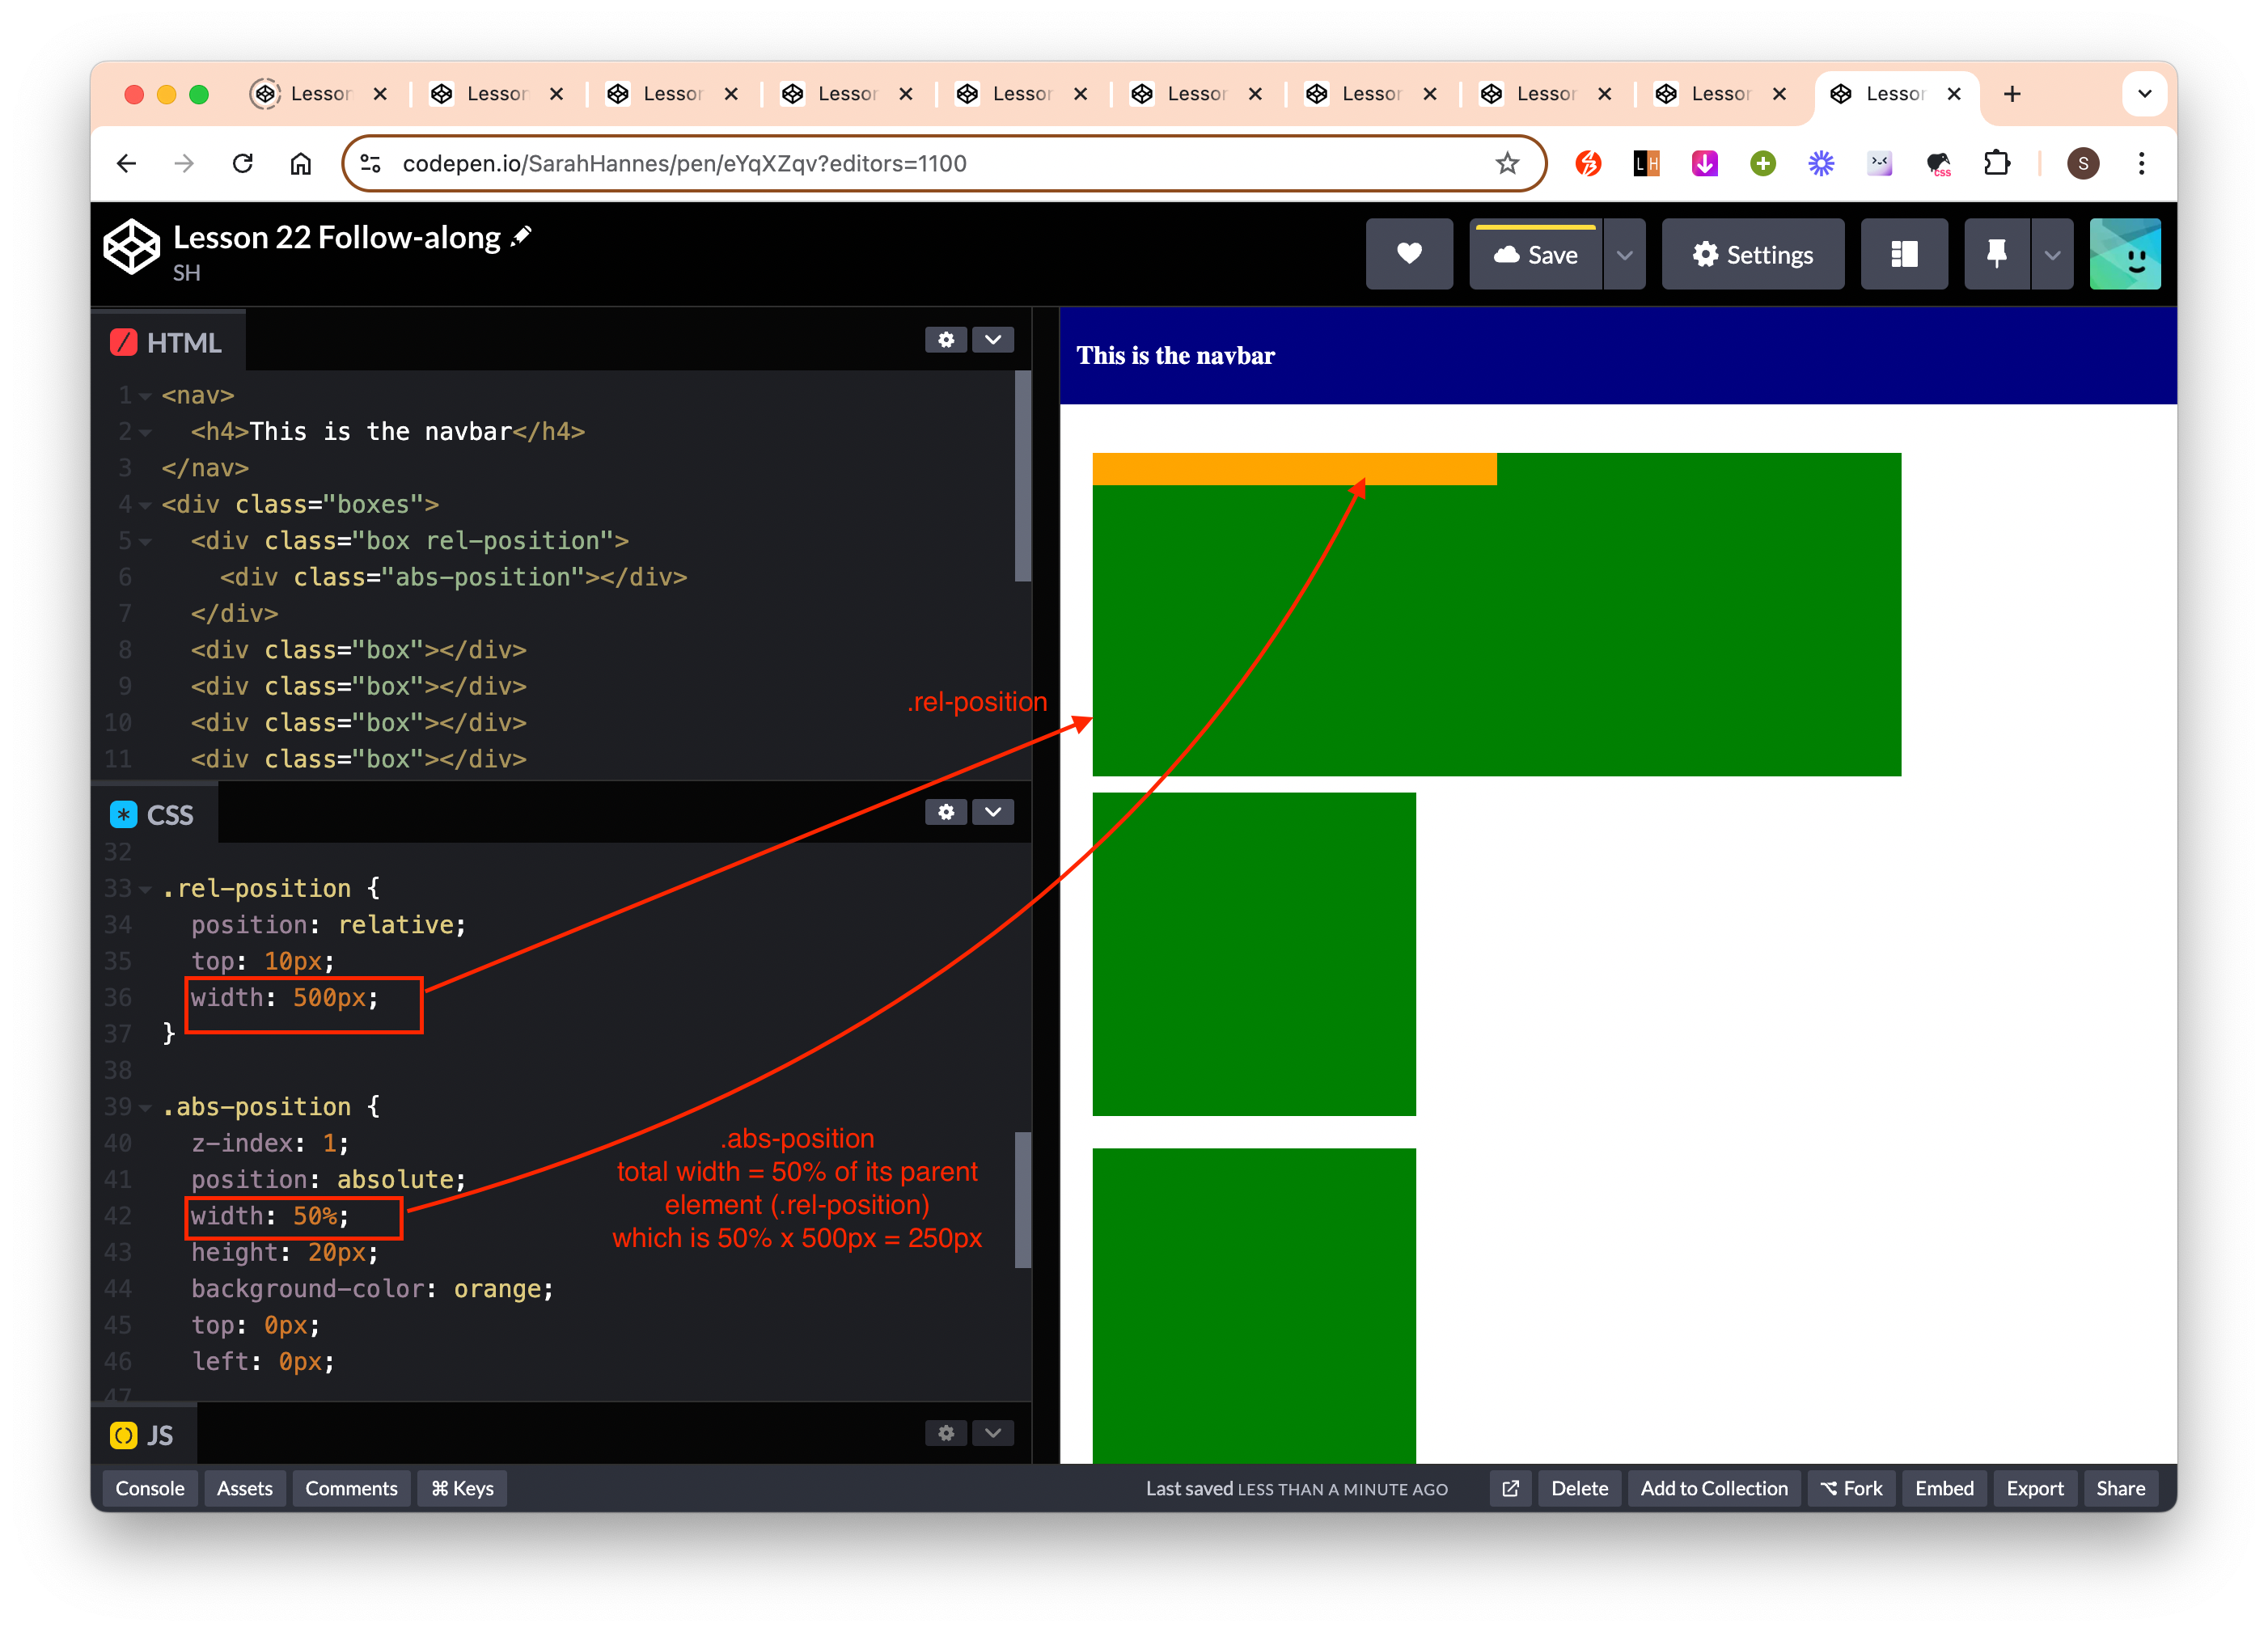Go to browser home page

pos(301,163)
